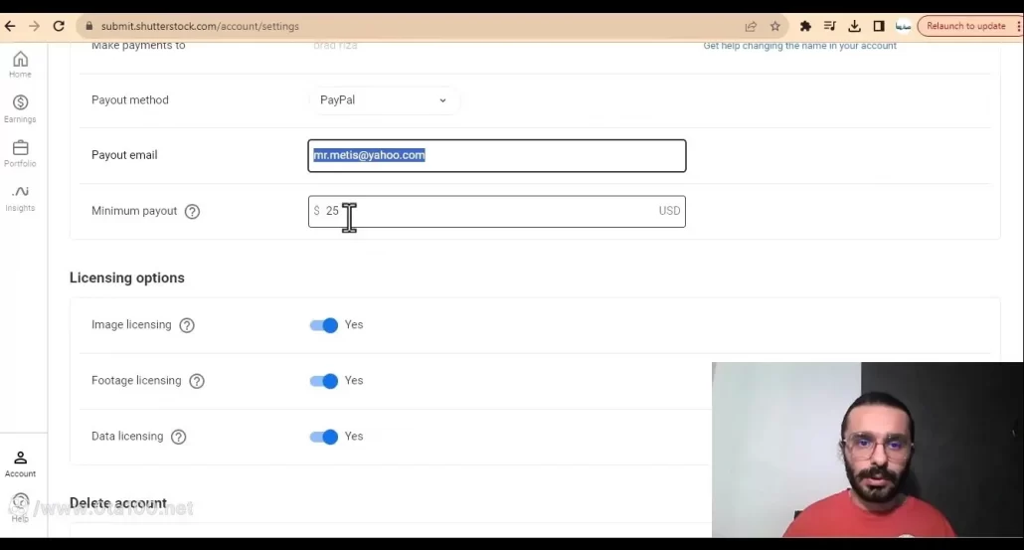Click the Data licensing help icon
Image resolution: width=1024 pixels, height=550 pixels.
(179, 437)
